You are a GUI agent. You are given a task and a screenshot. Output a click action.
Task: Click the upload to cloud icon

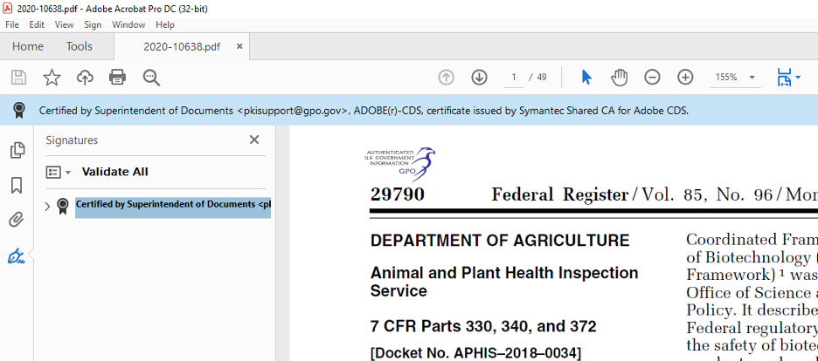point(85,78)
